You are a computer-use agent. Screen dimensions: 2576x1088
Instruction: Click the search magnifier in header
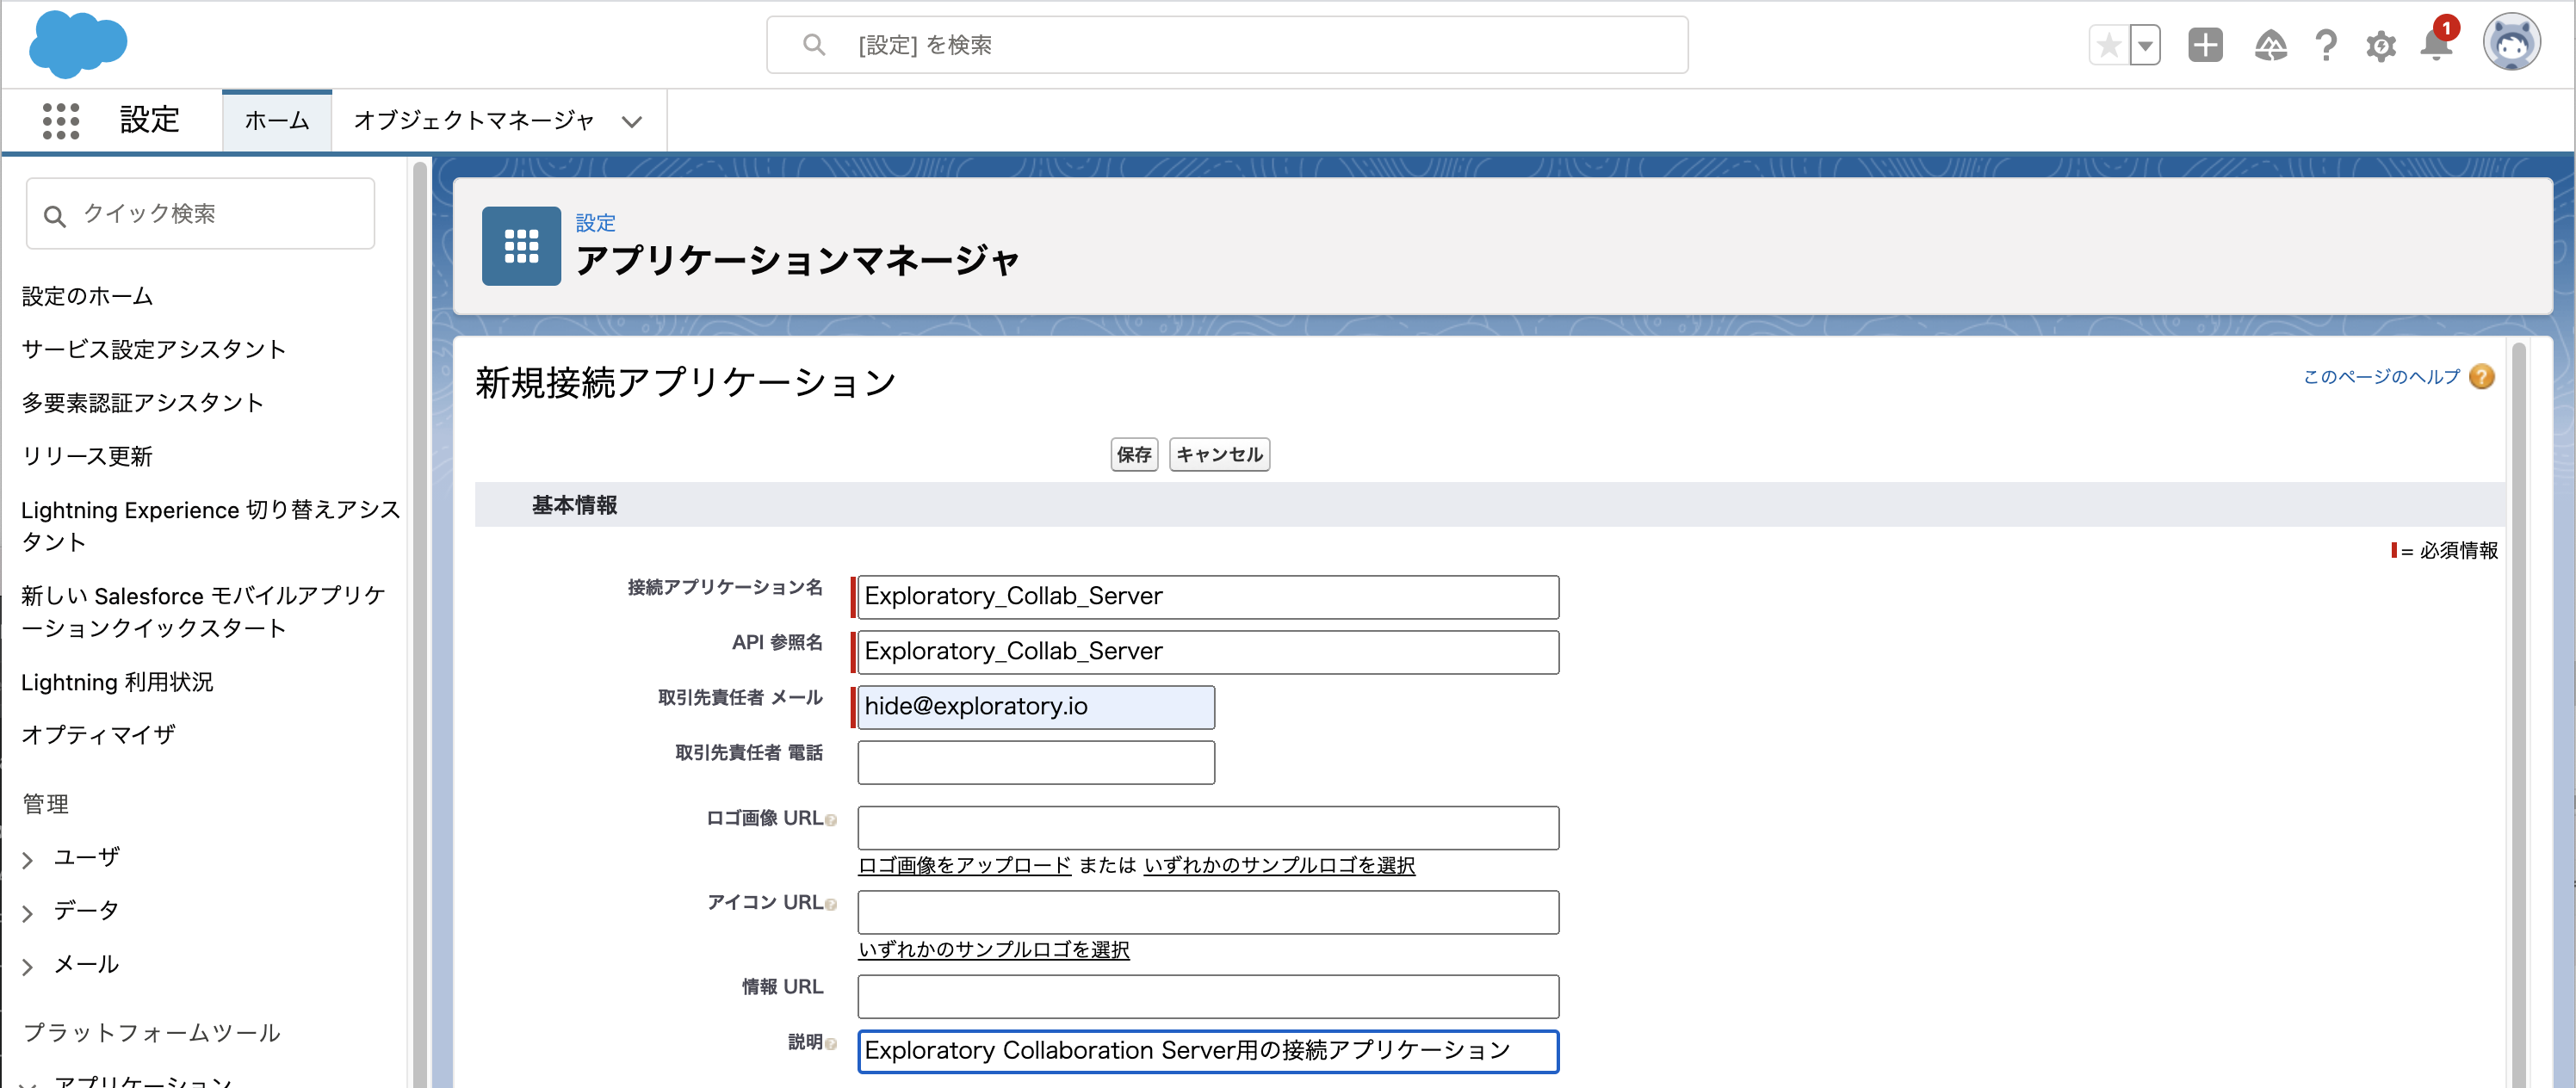click(x=814, y=45)
